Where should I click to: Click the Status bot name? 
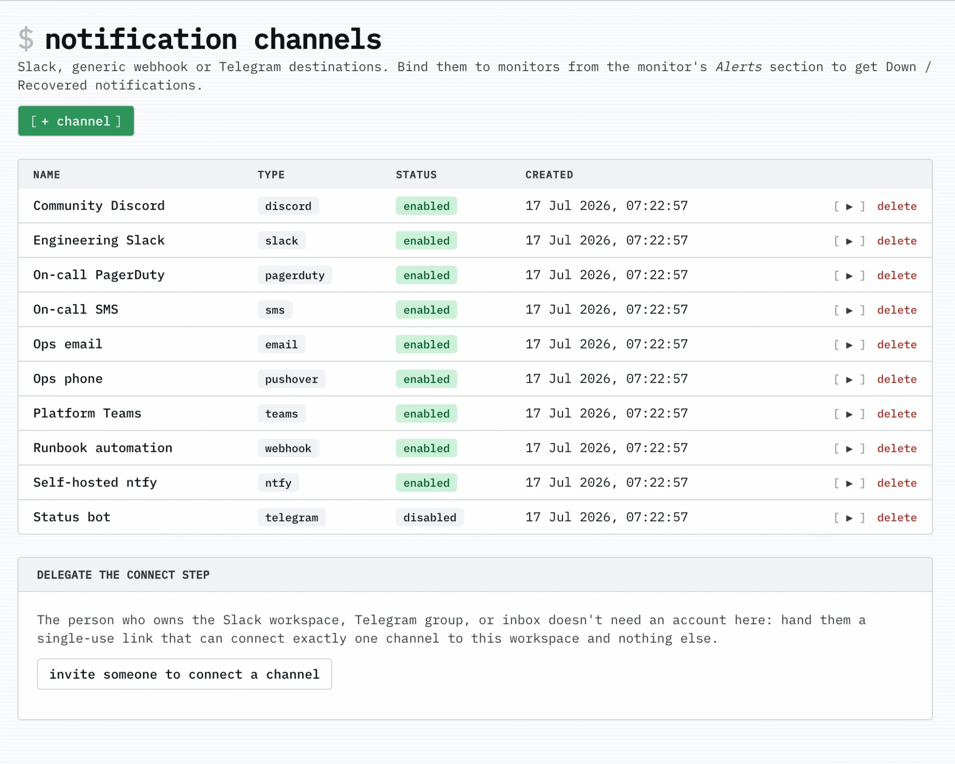click(x=72, y=517)
